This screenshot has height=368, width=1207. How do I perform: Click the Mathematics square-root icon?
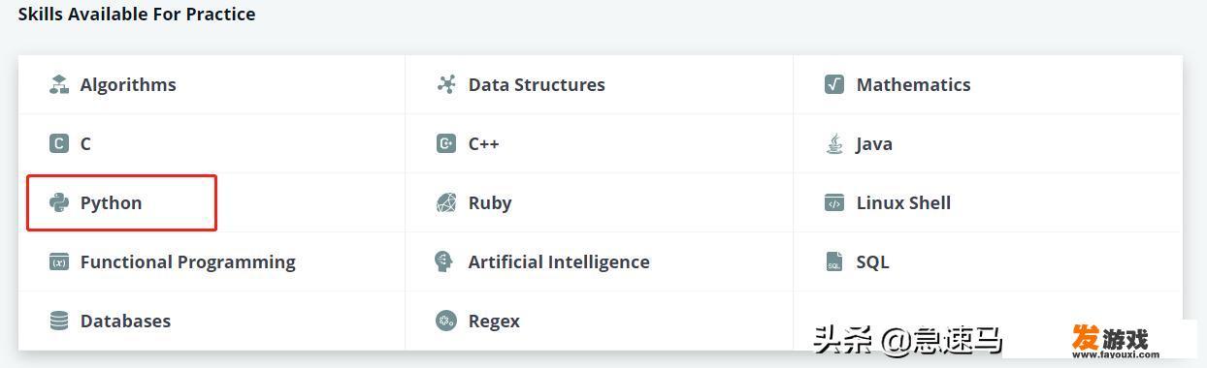(834, 84)
